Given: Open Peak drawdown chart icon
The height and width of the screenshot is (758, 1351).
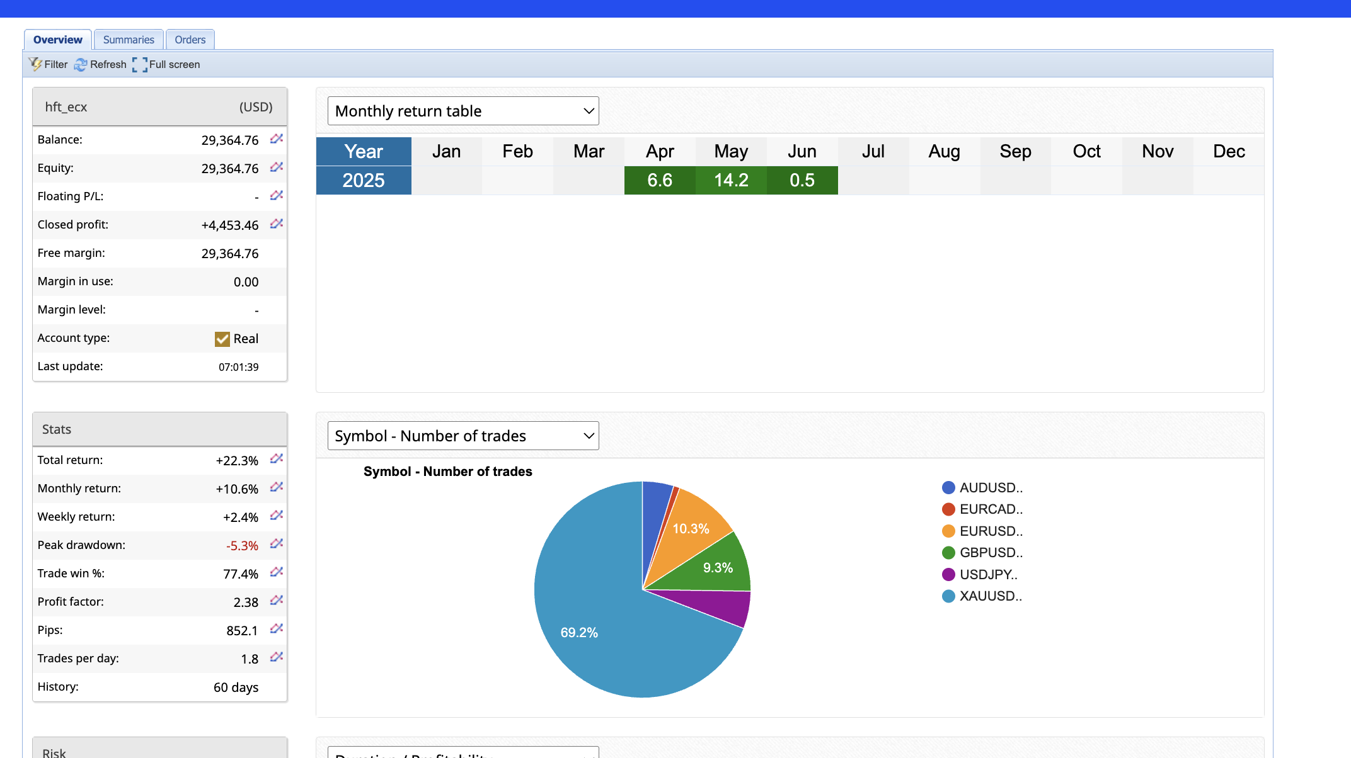Looking at the screenshot, I should coord(276,545).
